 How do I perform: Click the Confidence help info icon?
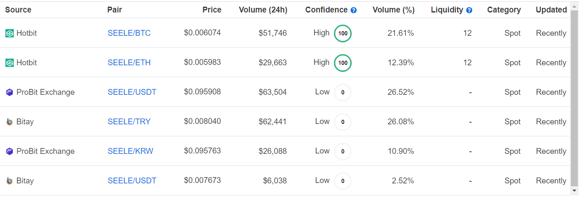[354, 10]
